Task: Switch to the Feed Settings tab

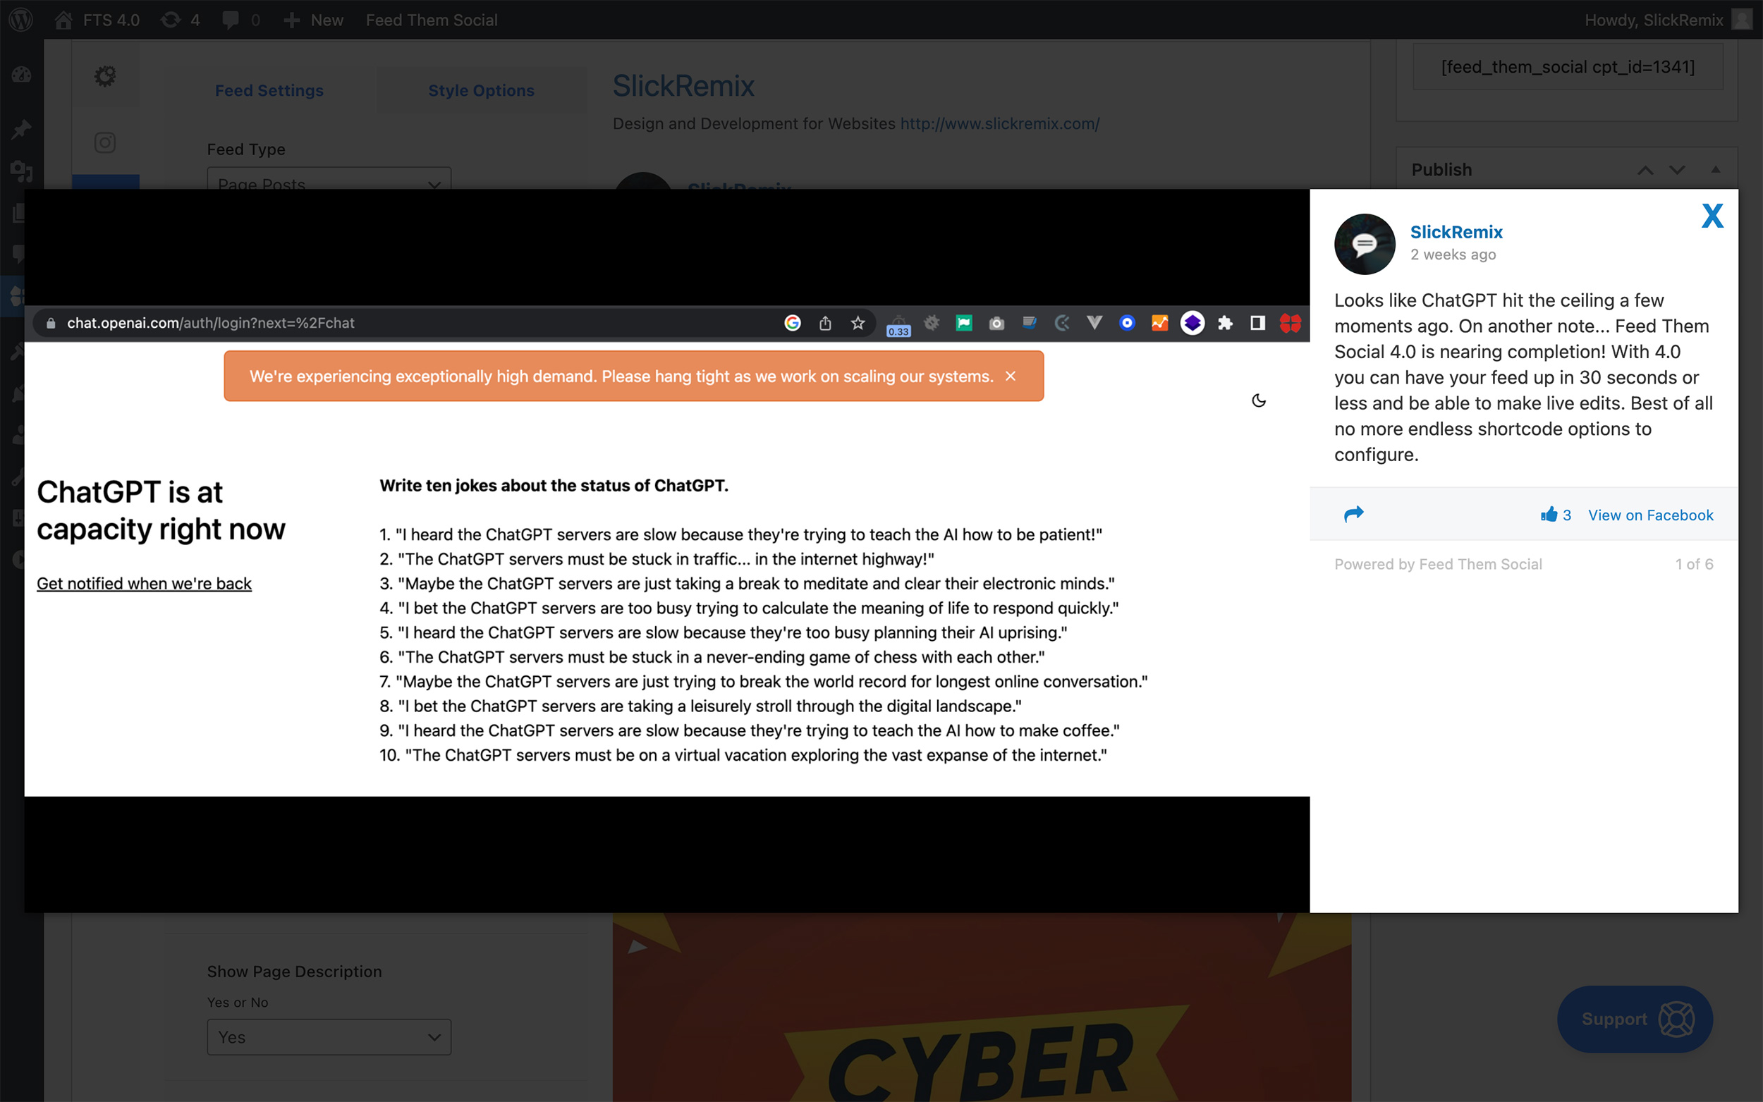Action: tap(269, 90)
